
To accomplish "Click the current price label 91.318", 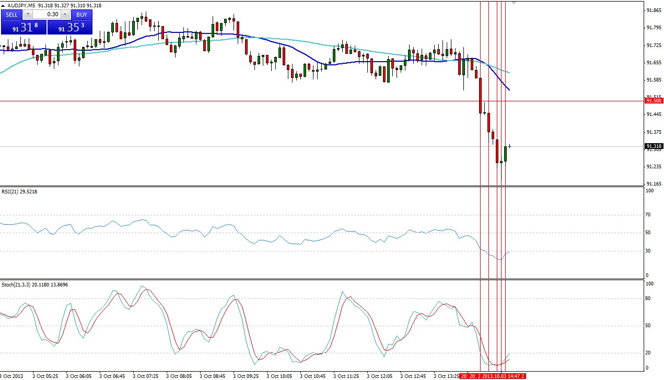I will click(654, 146).
